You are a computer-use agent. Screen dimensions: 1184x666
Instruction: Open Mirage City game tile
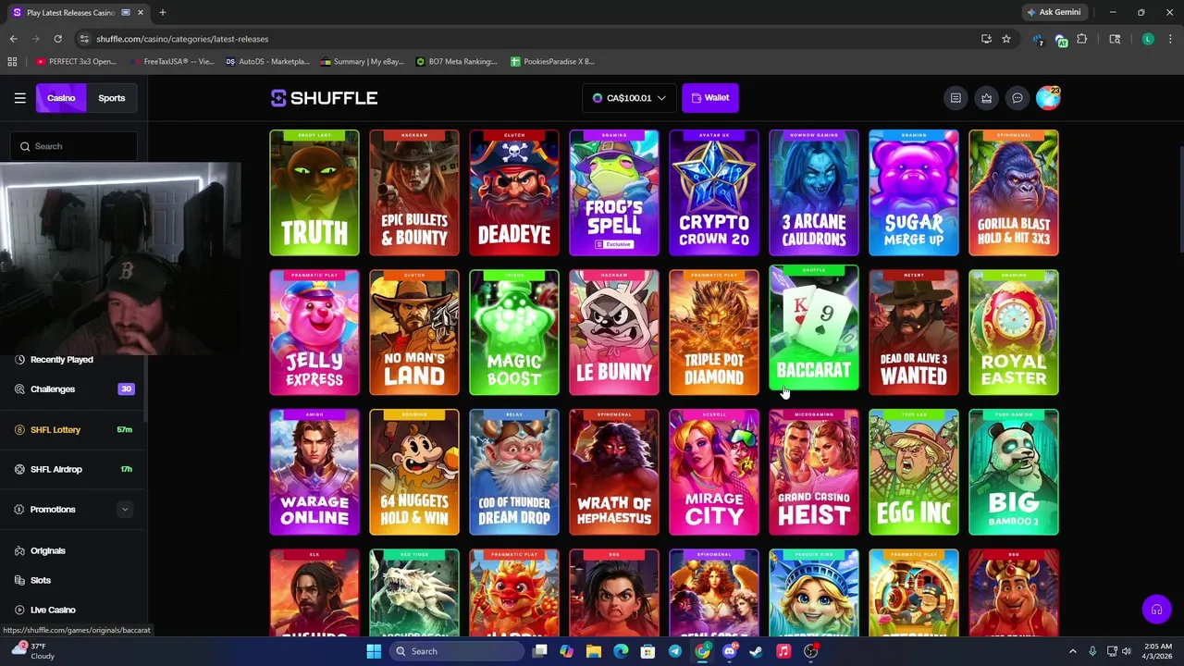point(714,472)
